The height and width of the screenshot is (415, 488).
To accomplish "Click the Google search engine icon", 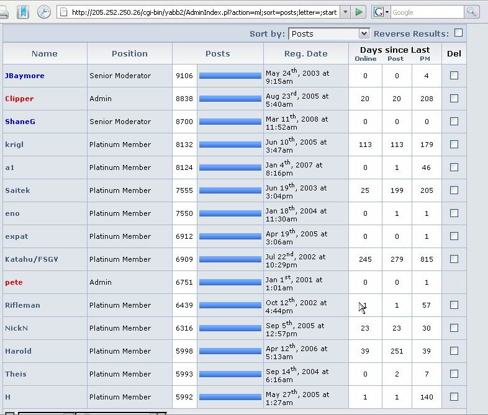I will (x=381, y=12).
